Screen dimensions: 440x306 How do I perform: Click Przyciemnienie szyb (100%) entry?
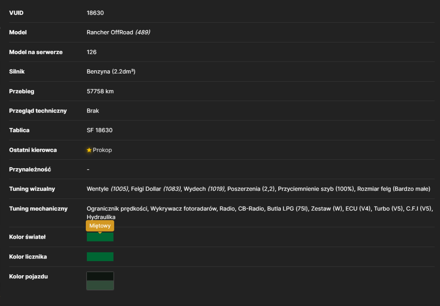316,189
